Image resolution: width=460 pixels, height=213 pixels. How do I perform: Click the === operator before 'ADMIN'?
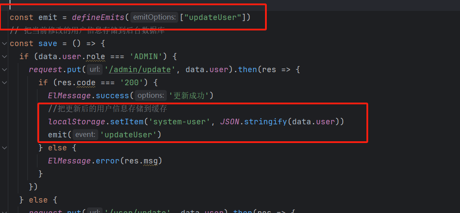click(117, 57)
